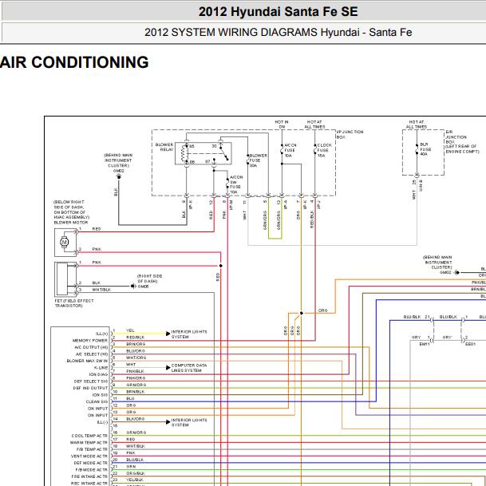Screen dimensions: 486x486
Task: Click the COOL TEMP ACTR label
Action: click(x=89, y=436)
